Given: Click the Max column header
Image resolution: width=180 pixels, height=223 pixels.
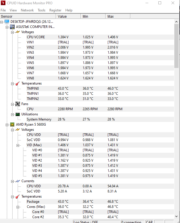Looking at the screenshot, I should 118,16.
